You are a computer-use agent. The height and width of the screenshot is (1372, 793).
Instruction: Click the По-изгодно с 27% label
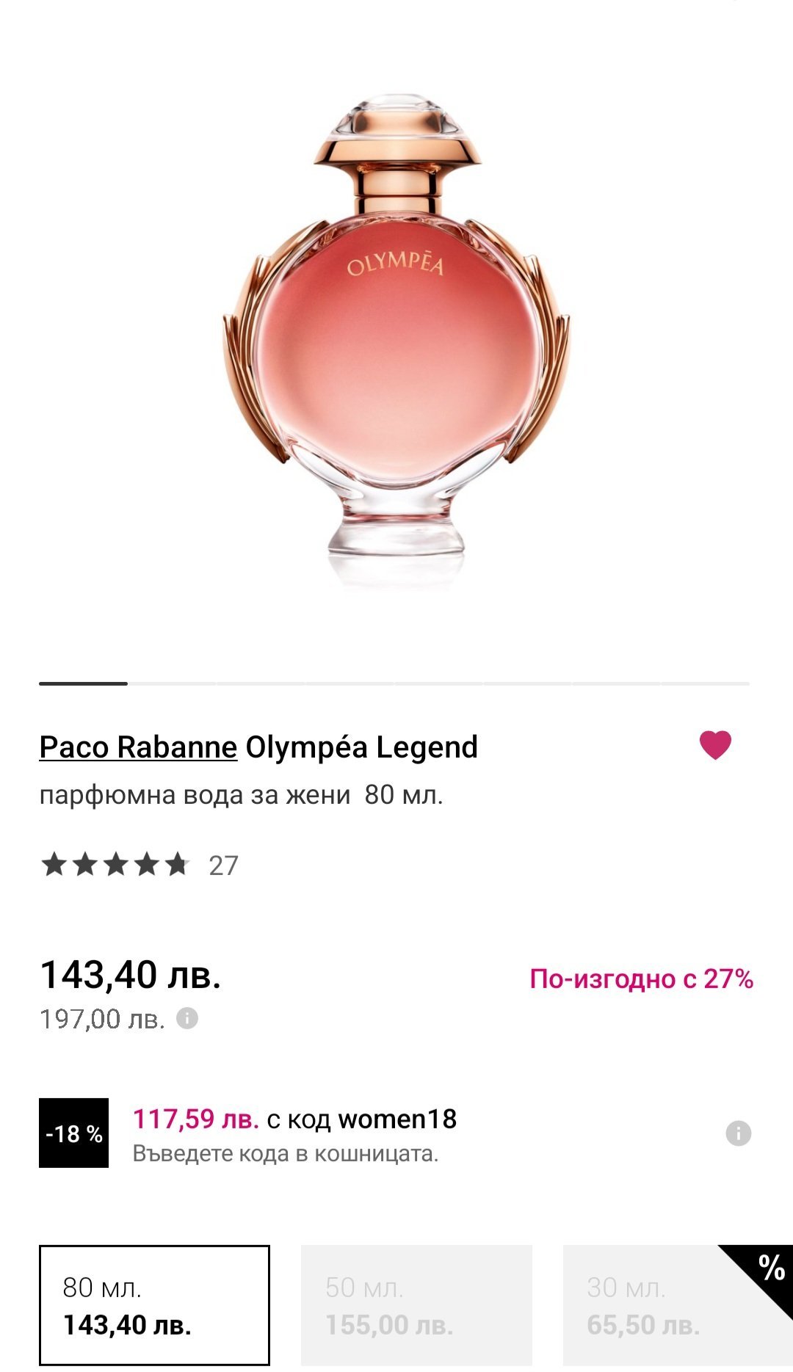coord(641,979)
